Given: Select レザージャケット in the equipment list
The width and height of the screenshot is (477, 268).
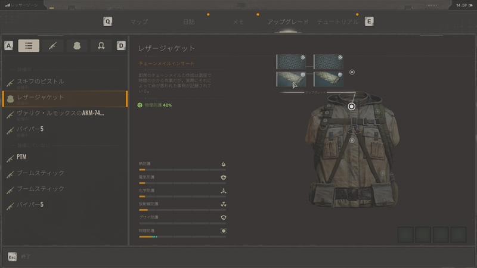Looking at the screenshot, I should point(65,99).
